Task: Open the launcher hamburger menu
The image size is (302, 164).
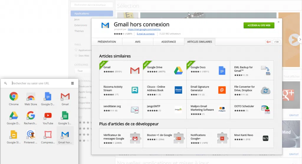Action: (73, 83)
